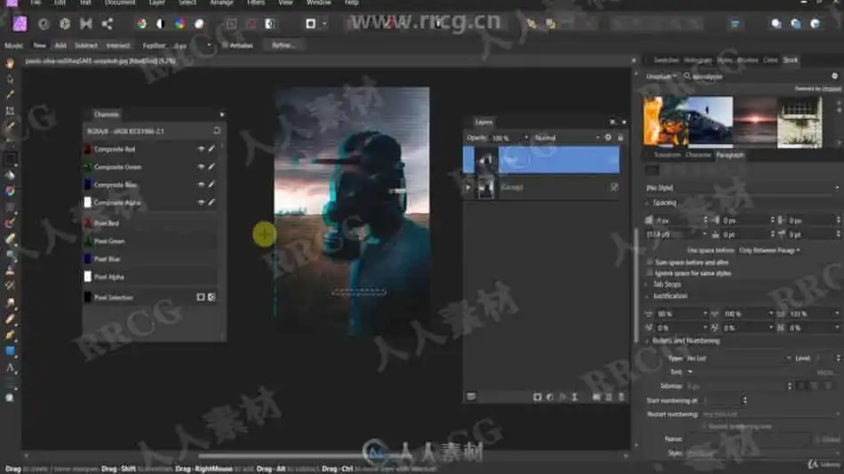The image size is (844, 474).
Task: Enable Sum space before and after
Action: point(649,263)
